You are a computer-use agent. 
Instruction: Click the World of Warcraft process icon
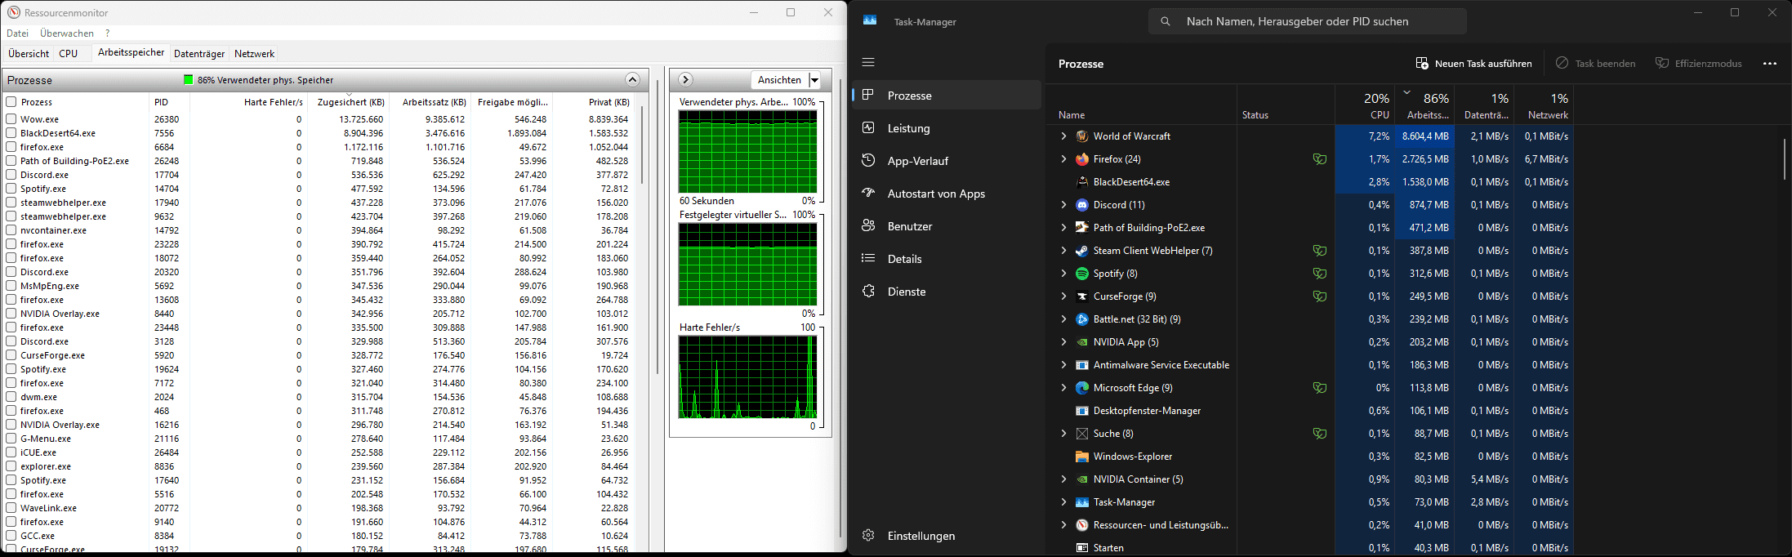click(x=1082, y=136)
